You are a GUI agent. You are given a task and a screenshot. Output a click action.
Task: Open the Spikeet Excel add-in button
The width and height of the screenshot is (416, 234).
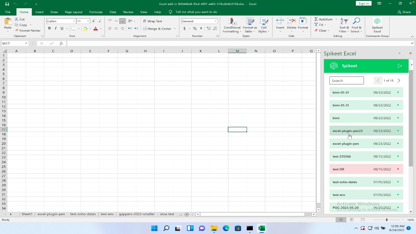pyautogui.click(x=377, y=25)
